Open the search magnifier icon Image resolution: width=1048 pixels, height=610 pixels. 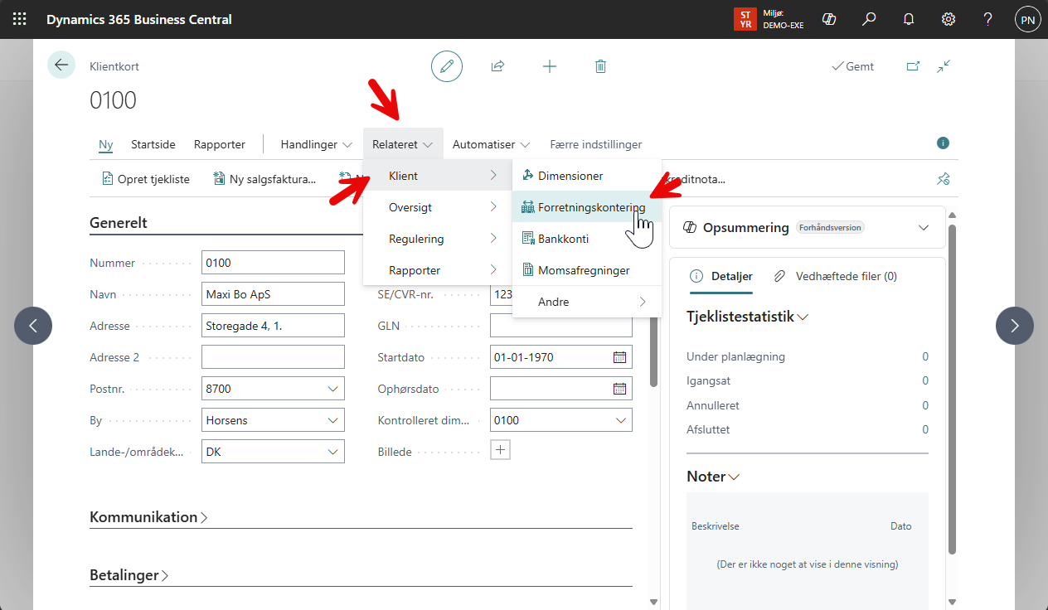[x=869, y=19]
